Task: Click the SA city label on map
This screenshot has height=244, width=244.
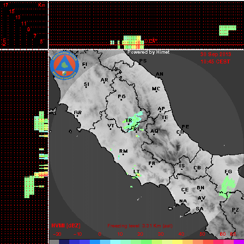Action: (x=200, y=208)
